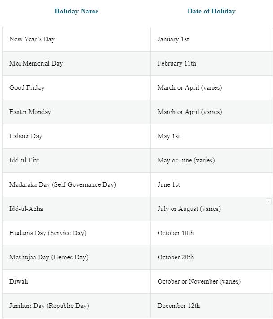Select the December 12th date cell
273x319 pixels.
point(178,306)
